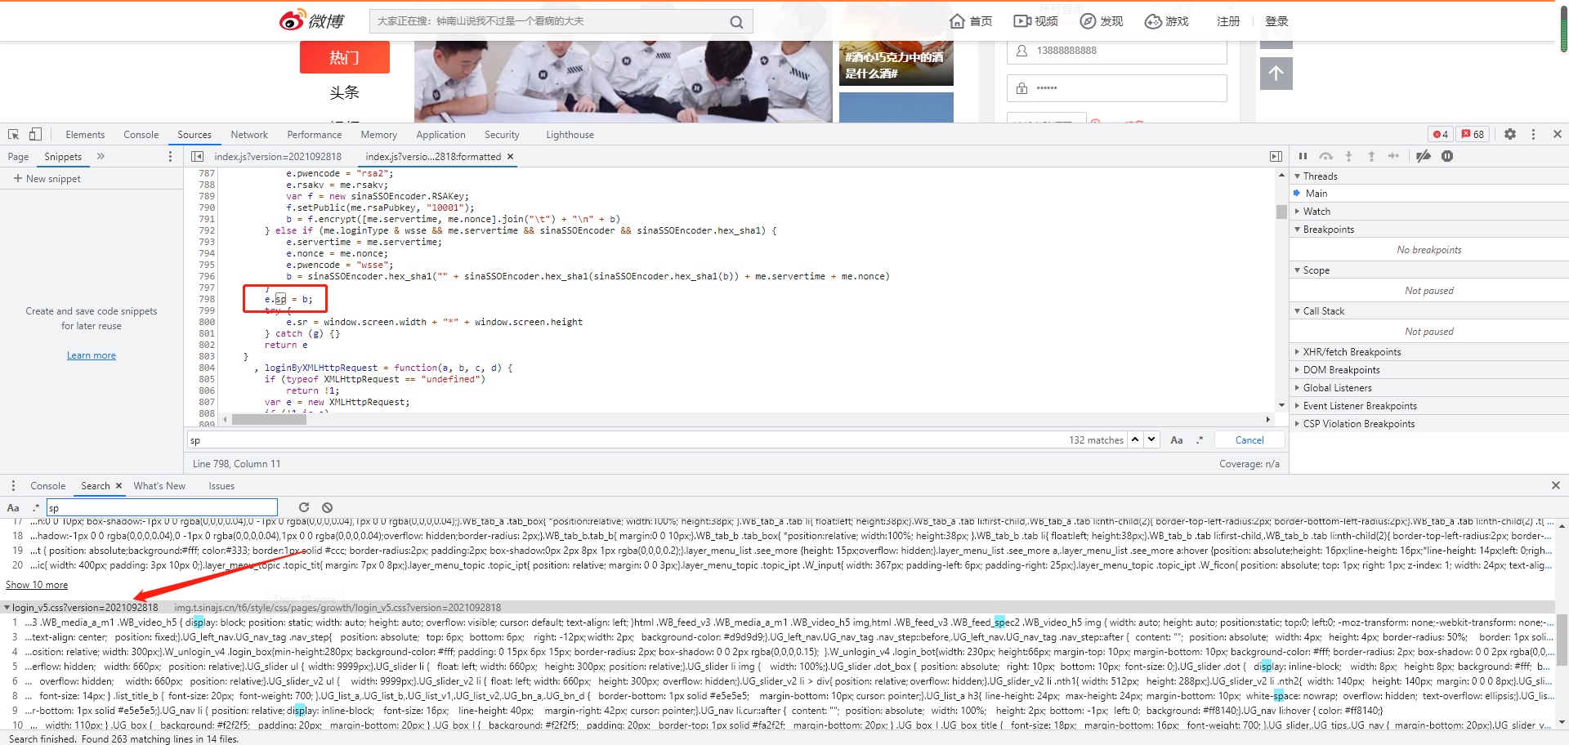Hide the debugger sidebar pane

coord(1276,156)
